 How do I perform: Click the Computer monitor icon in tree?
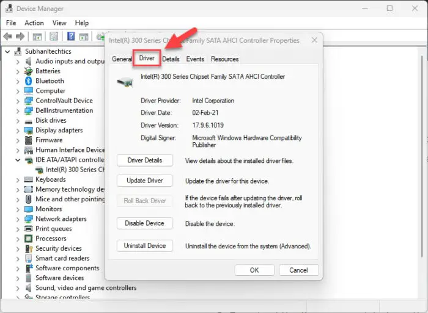point(28,91)
